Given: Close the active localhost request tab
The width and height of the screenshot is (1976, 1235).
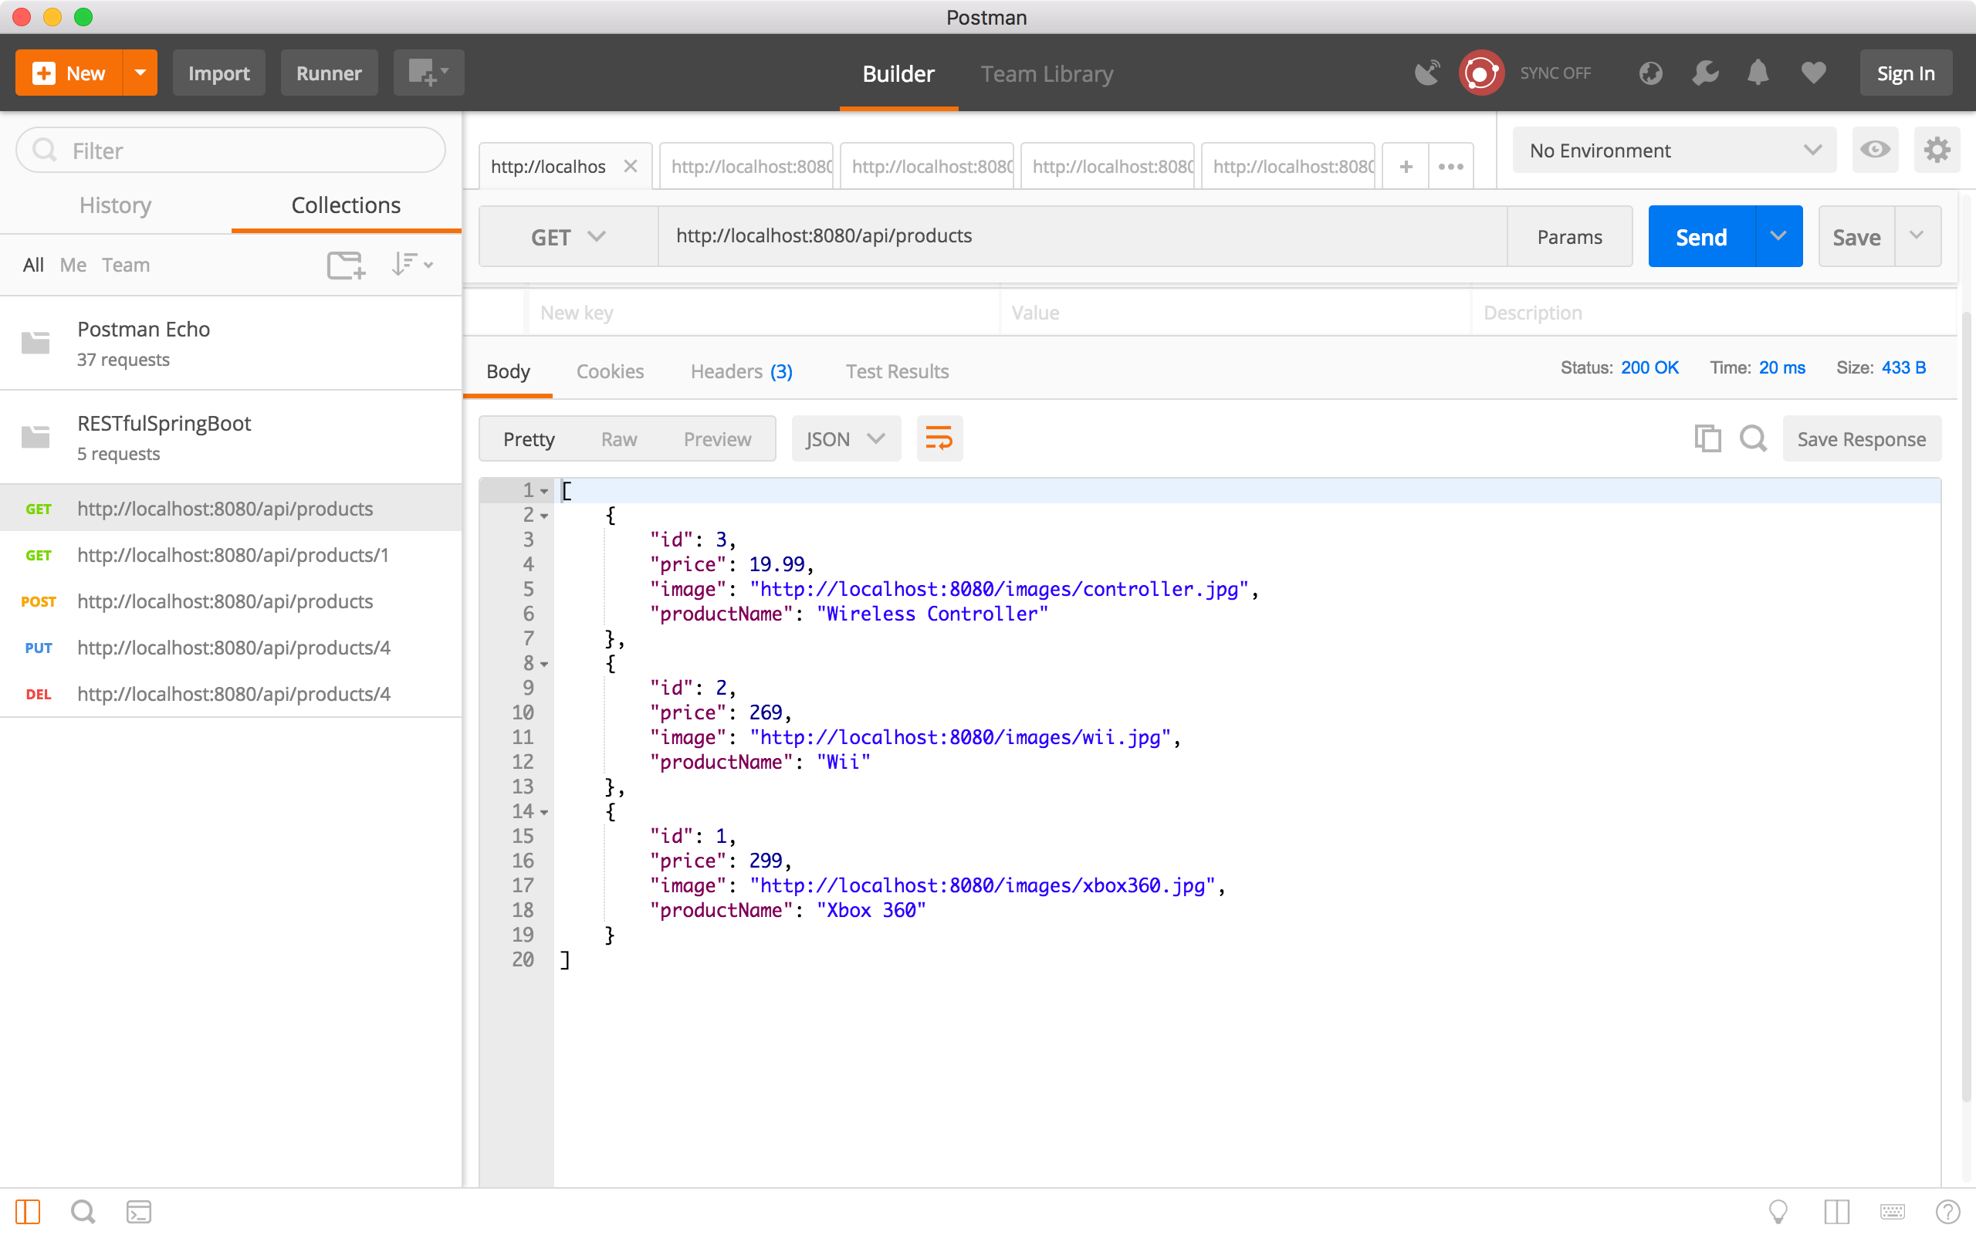Looking at the screenshot, I should (631, 166).
